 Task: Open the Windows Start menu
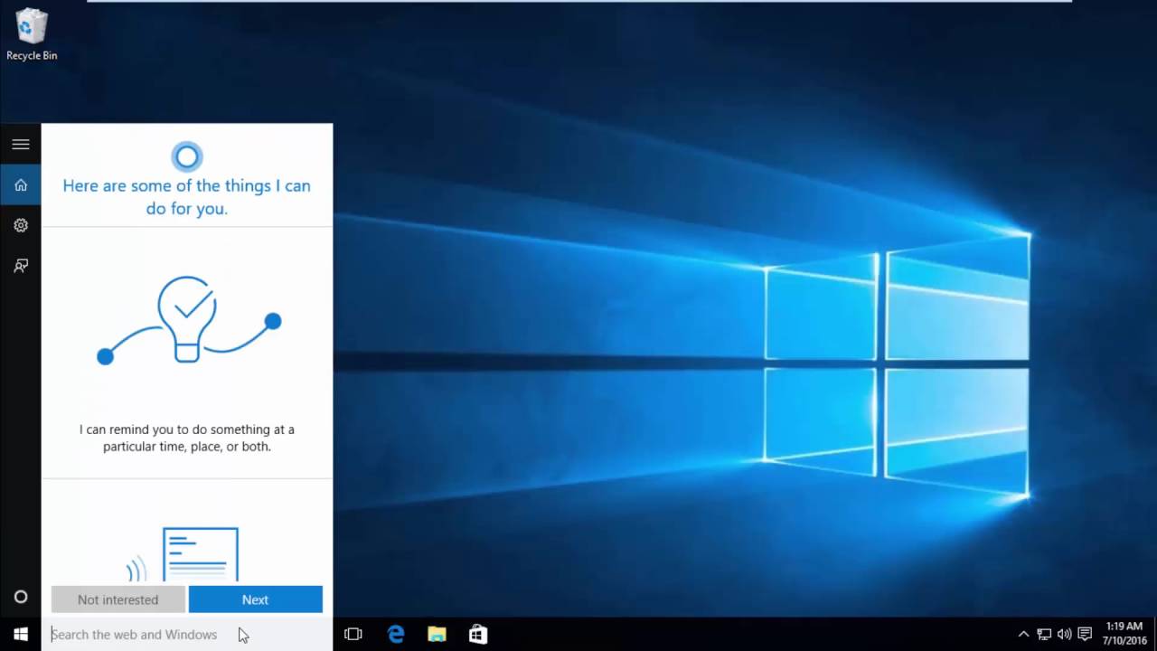(x=21, y=635)
